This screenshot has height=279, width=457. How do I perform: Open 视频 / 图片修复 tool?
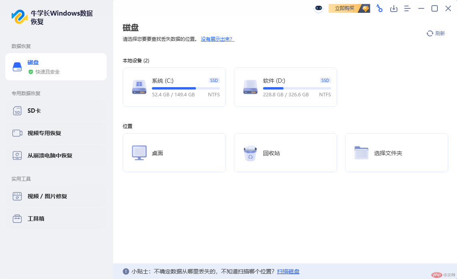tap(56, 196)
